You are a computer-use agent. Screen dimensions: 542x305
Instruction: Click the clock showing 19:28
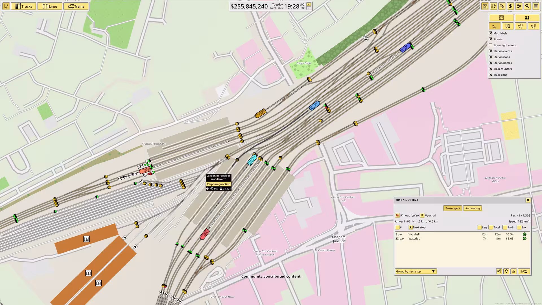[x=292, y=6]
